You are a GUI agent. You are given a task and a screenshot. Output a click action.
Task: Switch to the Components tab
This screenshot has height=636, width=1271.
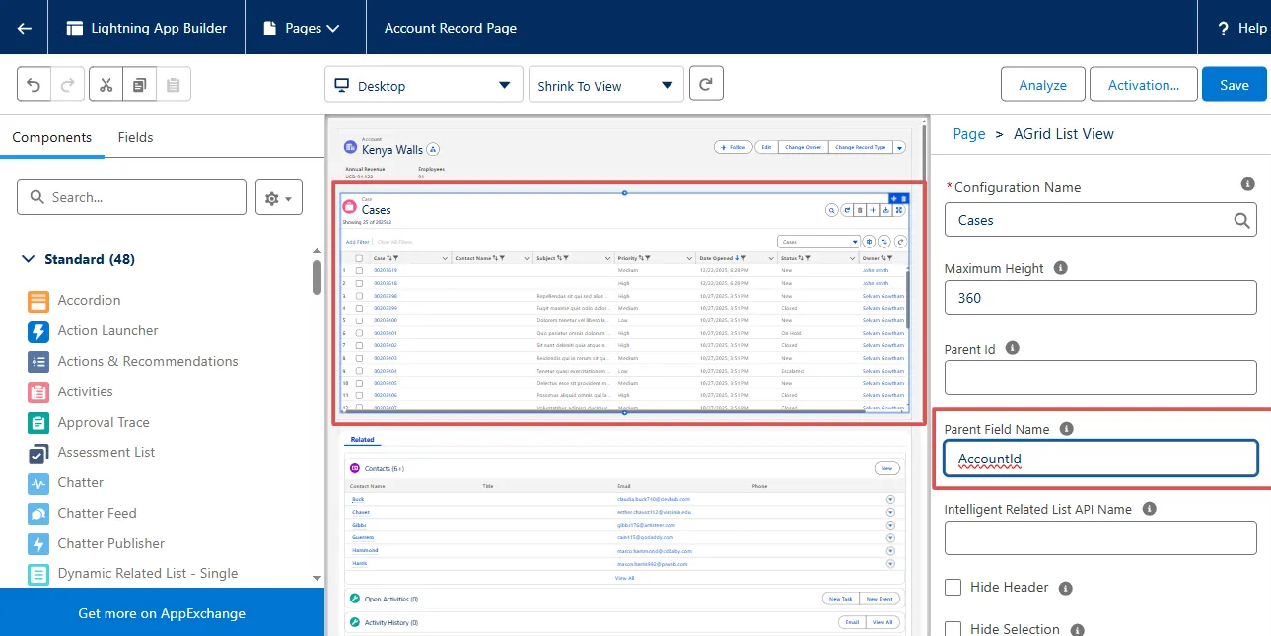point(52,137)
